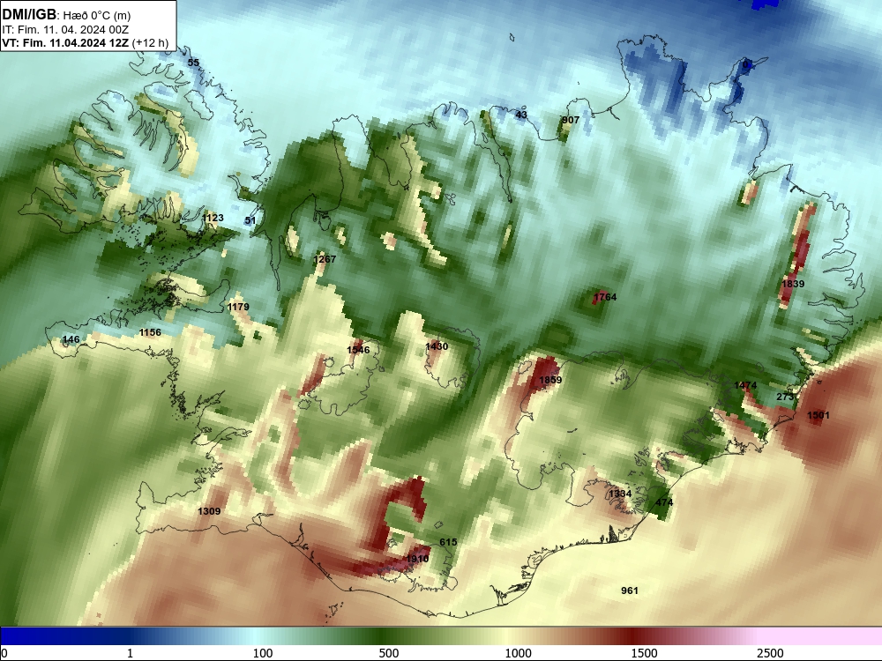Click the map value 273
The height and width of the screenshot is (661, 882).
coord(785,397)
